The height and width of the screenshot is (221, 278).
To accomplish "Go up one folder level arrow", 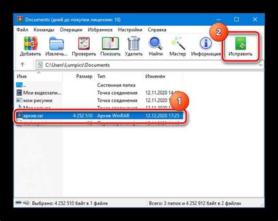I will click(x=22, y=65).
